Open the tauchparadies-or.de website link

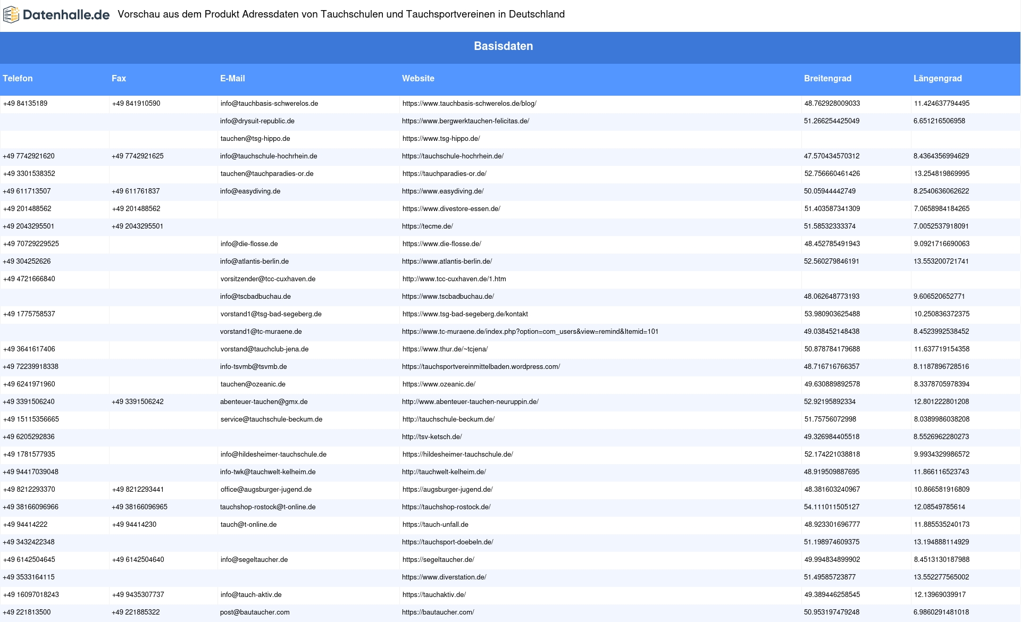[x=444, y=174]
